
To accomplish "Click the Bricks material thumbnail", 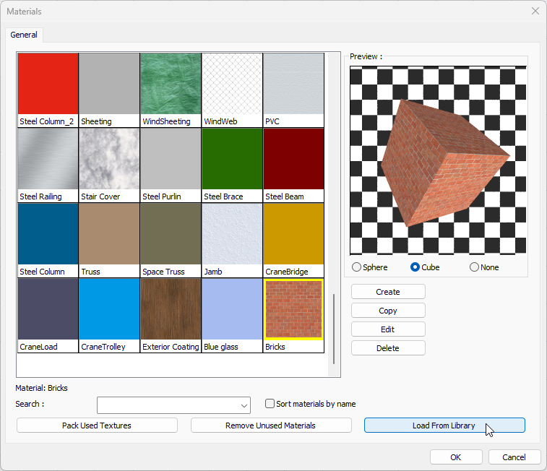I will click(x=293, y=310).
